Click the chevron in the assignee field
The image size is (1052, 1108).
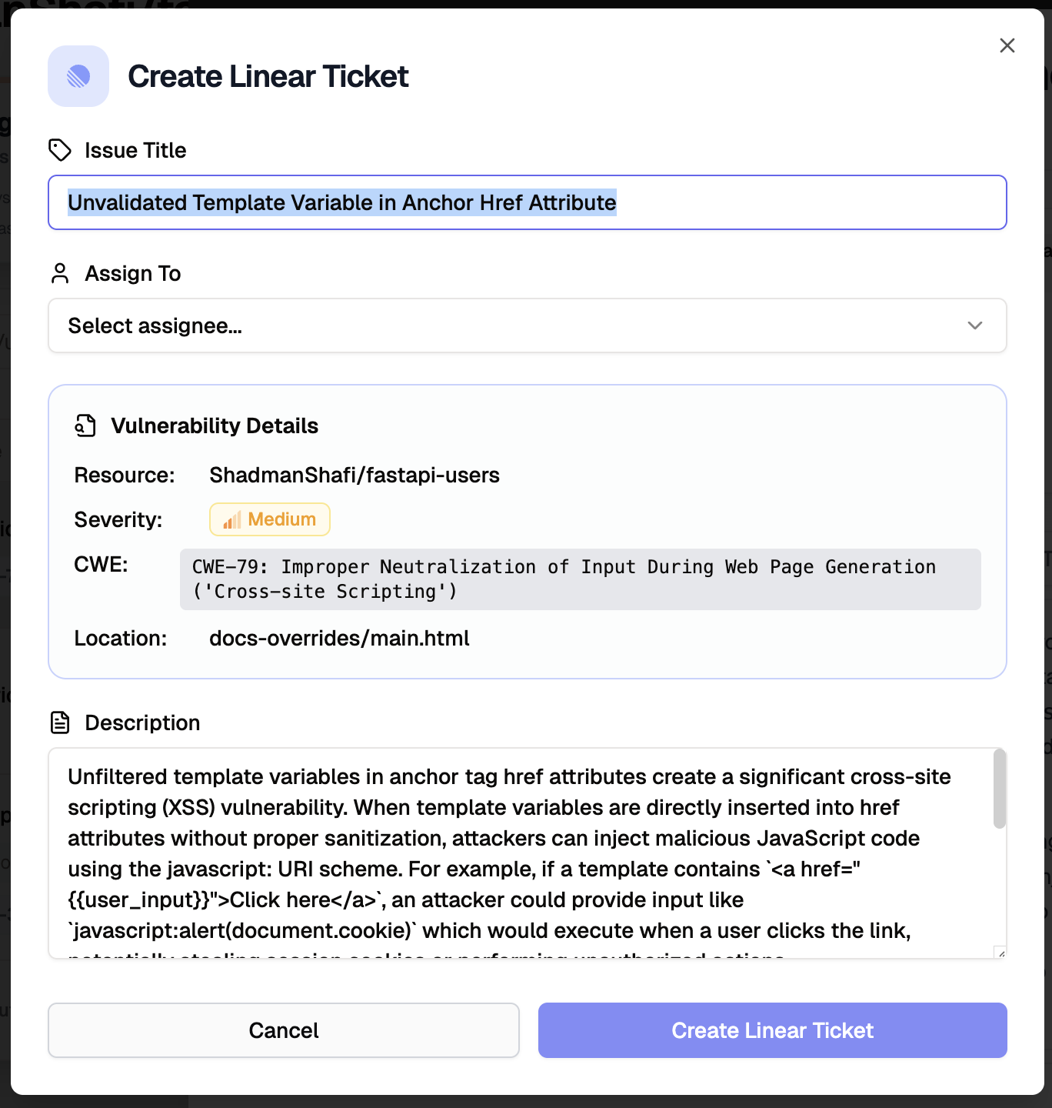tap(974, 325)
